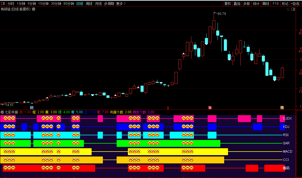This screenshot has width=302, height=178.
Task: Click the red S marker on time axis
Action: (x=168, y=108)
